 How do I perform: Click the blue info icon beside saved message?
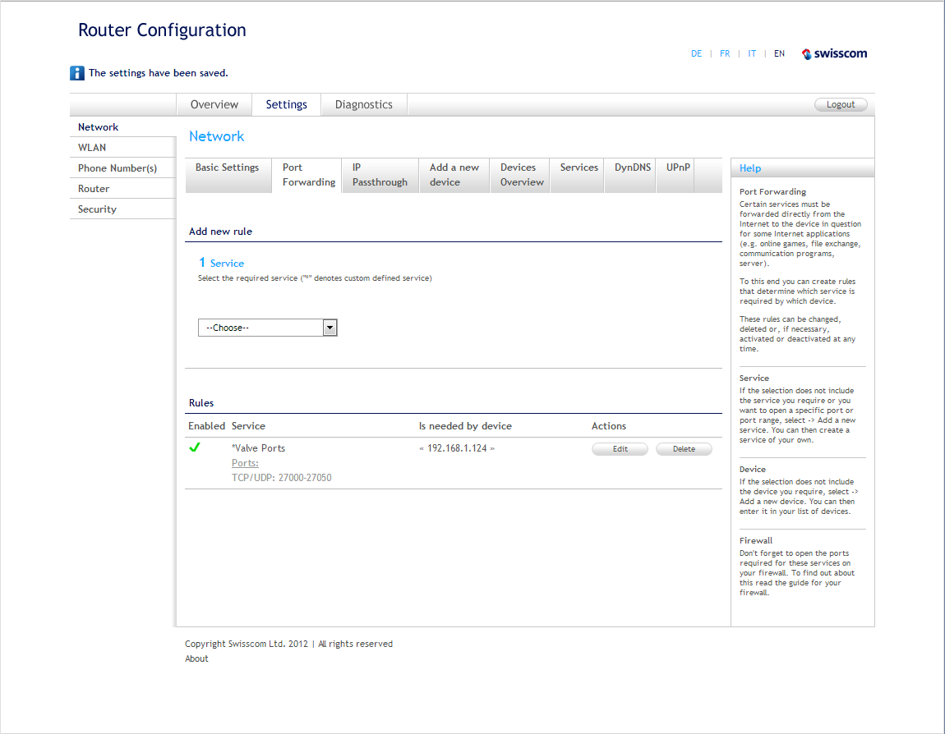pos(77,73)
